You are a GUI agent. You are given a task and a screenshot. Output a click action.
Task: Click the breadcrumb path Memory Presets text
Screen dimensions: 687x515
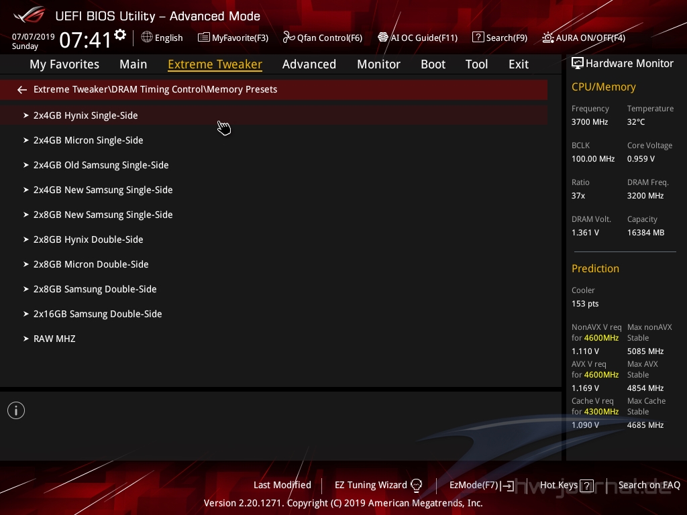pos(242,89)
